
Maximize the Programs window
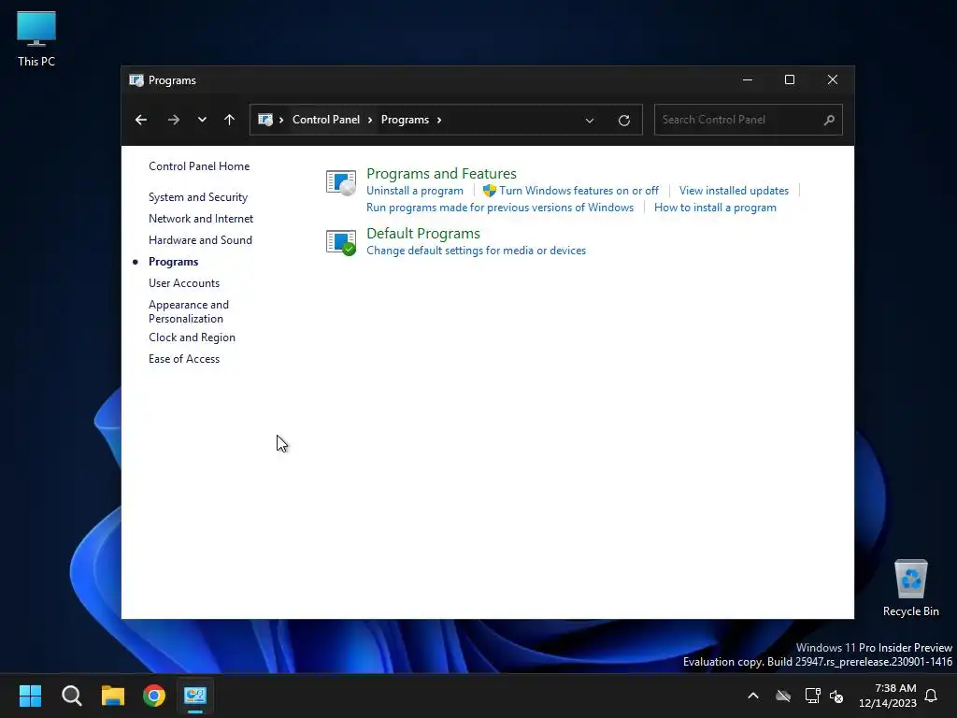(789, 80)
